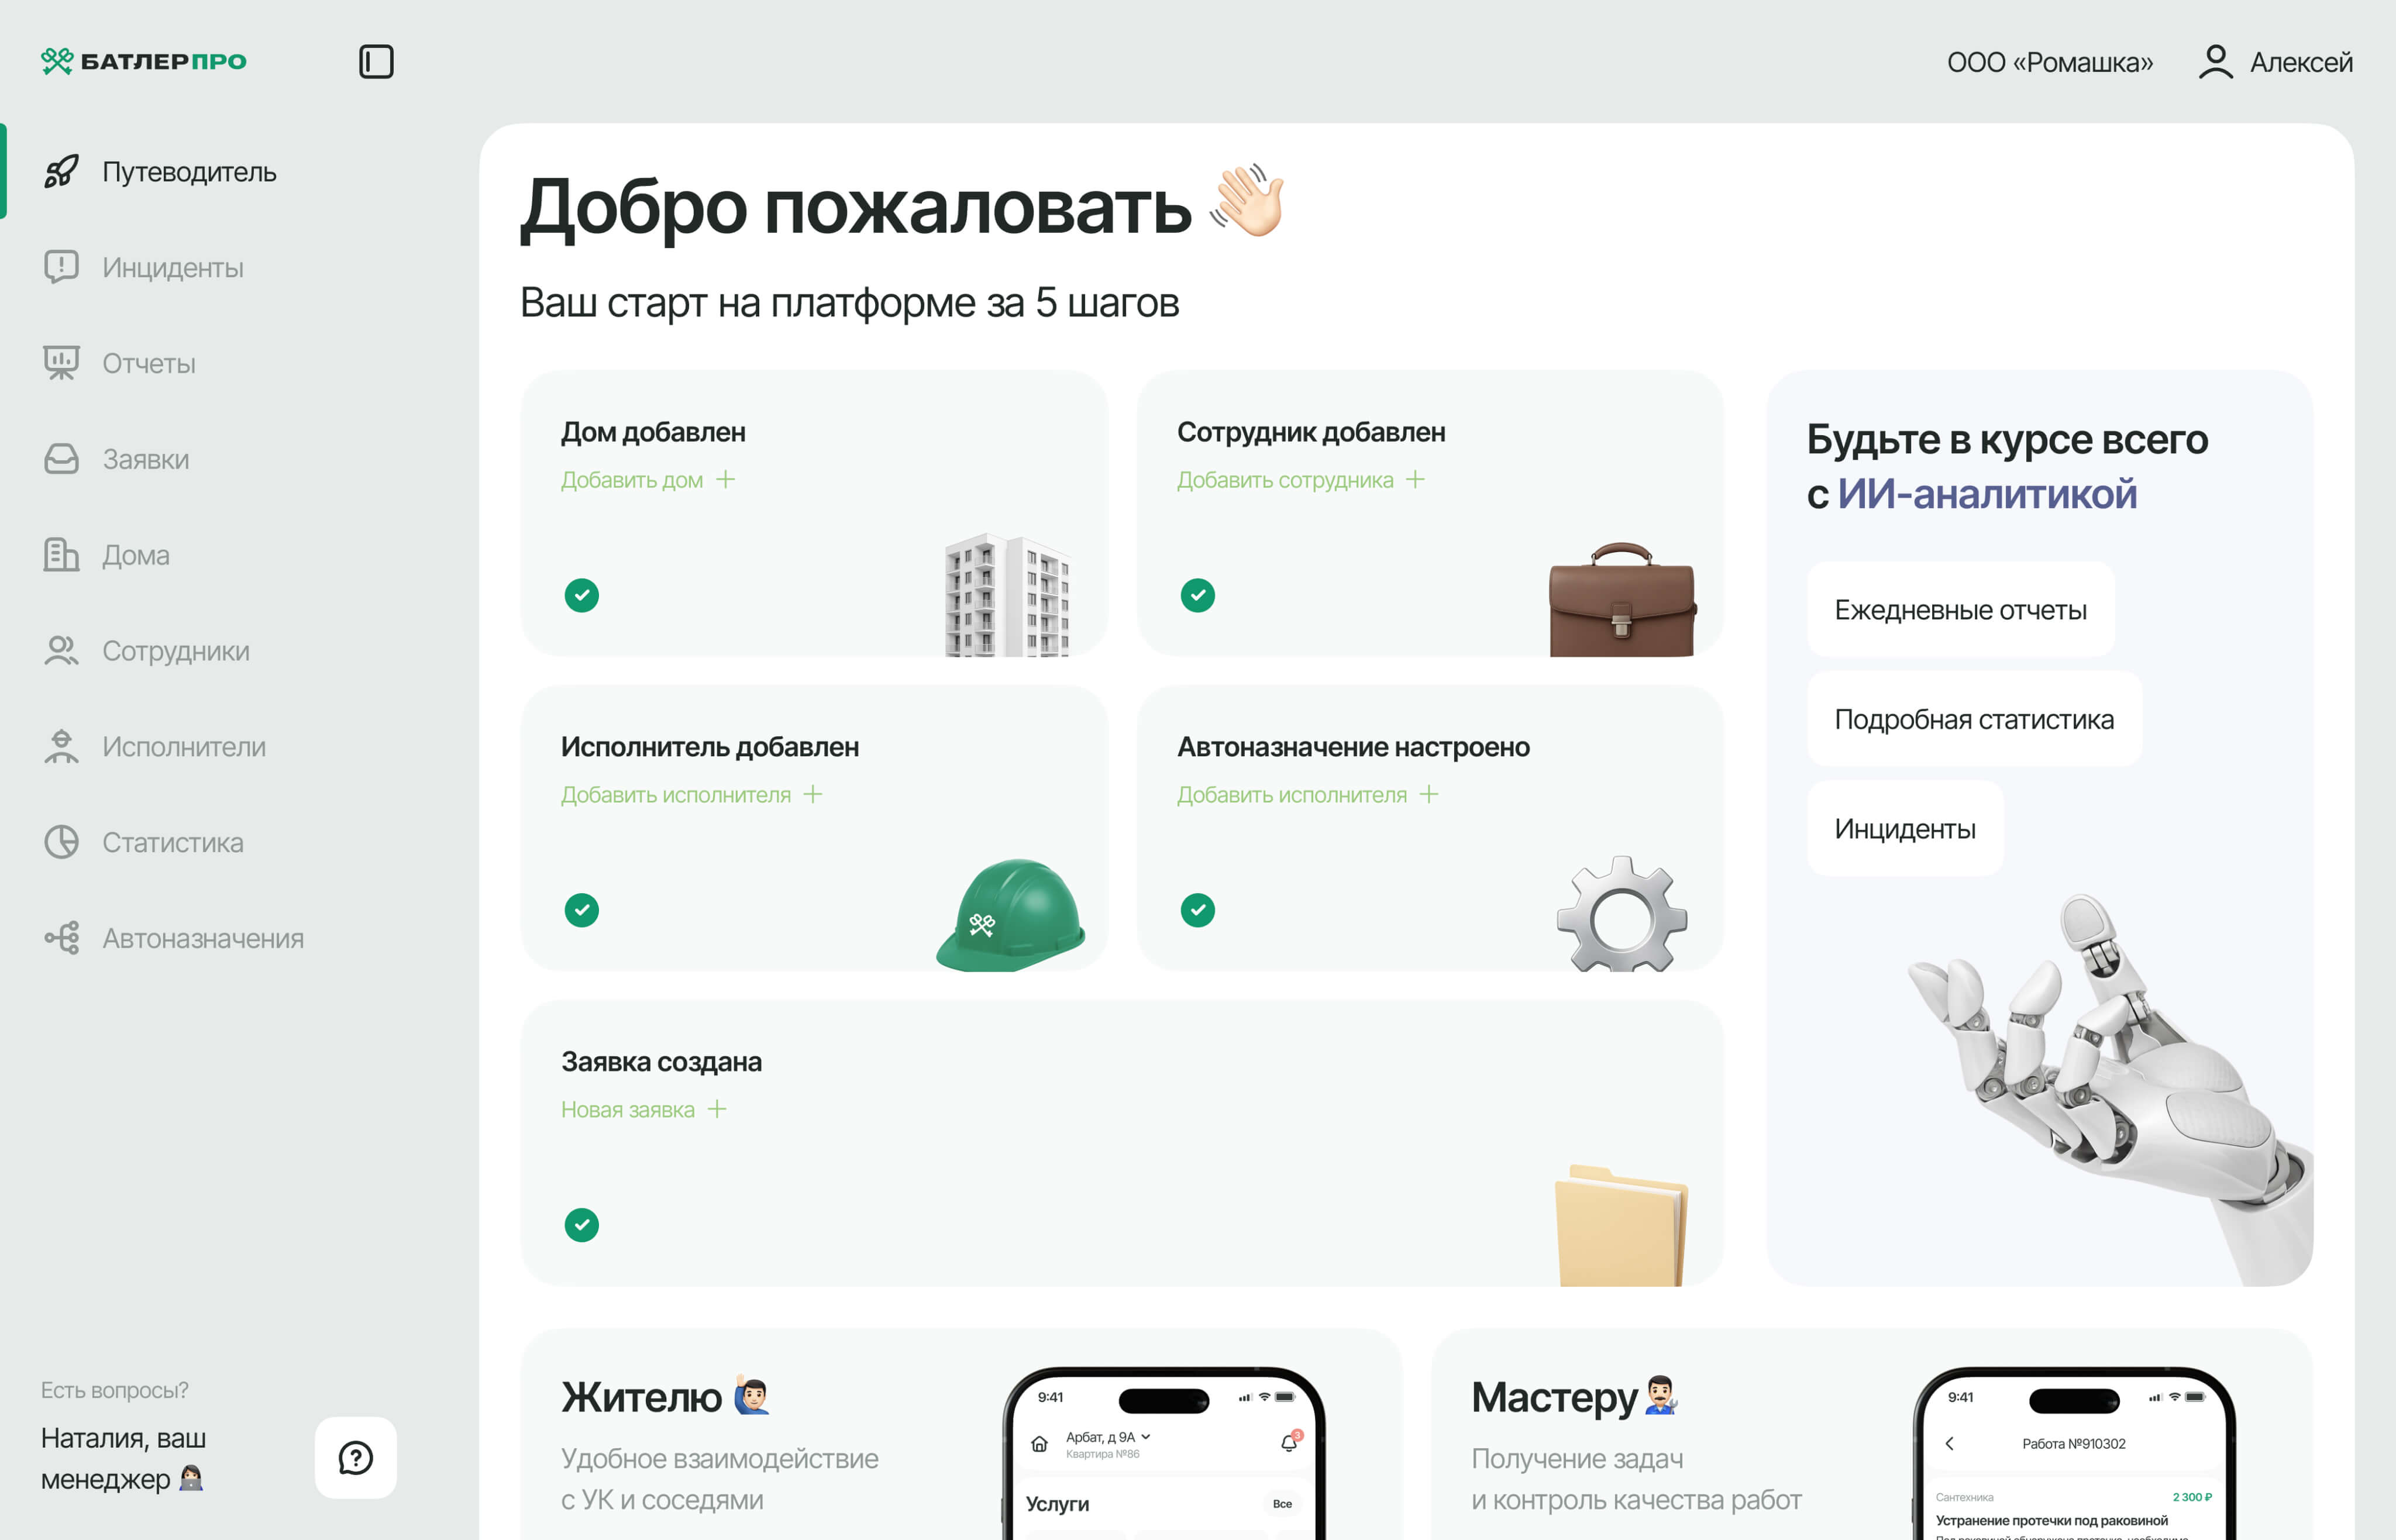
Task: Open the Статистика pie chart item
Action: click(61, 842)
